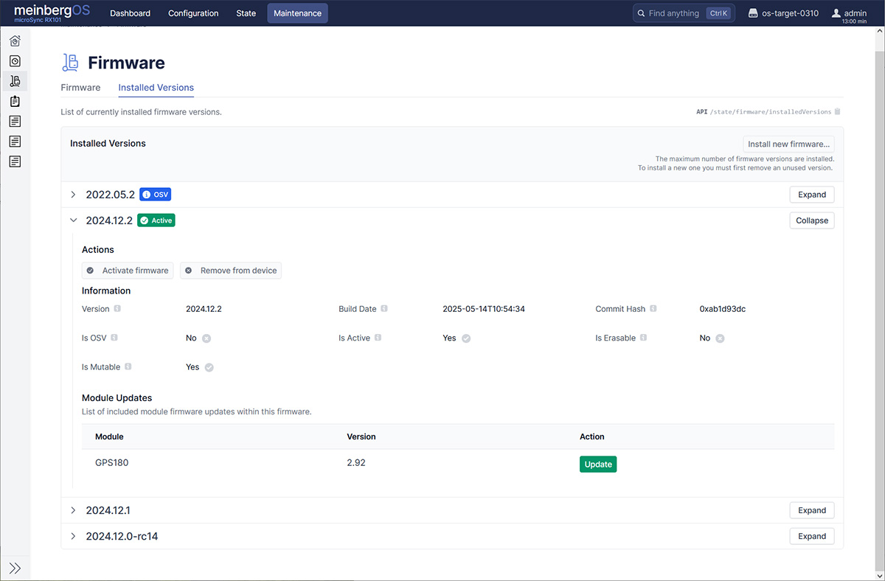885x581 pixels.
Task: Click the info icon next to Build Date
Action: (x=384, y=309)
